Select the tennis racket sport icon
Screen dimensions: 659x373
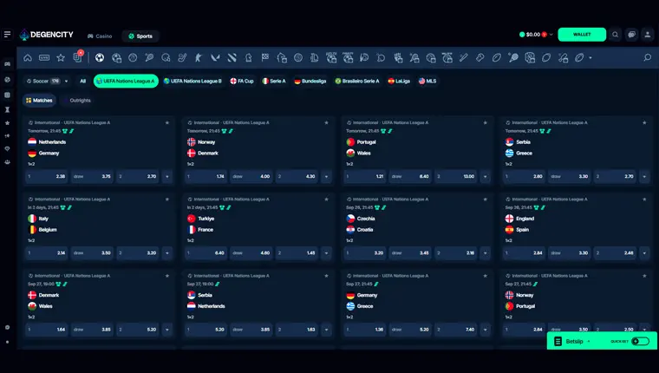pyautogui.click(x=149, y=57)
